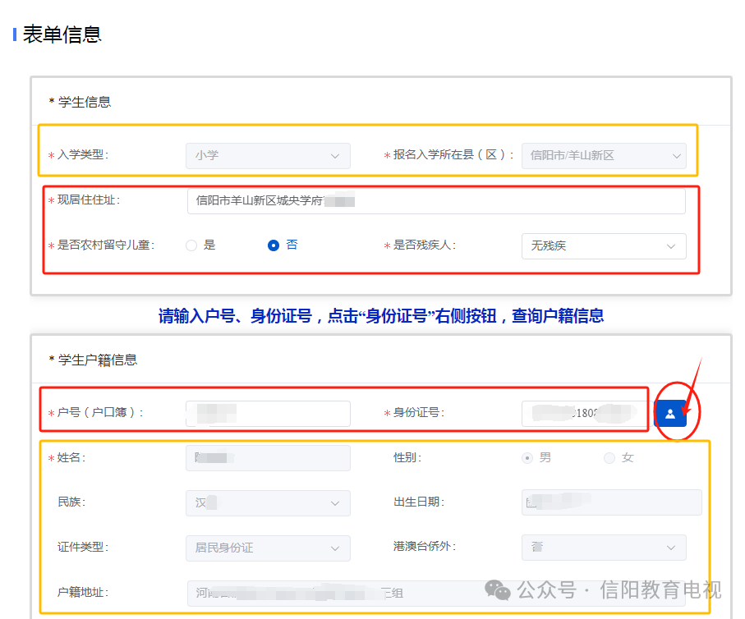Viewport: 745px width, 619px height.
Task: Click the blue ID lookup person icon button
Action: point(670,413)
